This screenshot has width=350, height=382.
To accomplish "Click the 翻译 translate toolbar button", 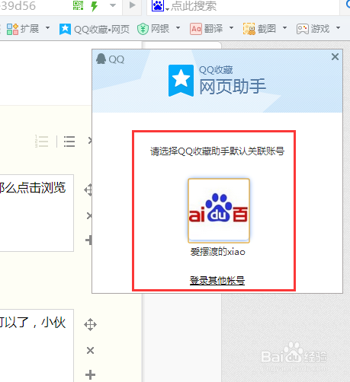I will [x=207, y=29].
